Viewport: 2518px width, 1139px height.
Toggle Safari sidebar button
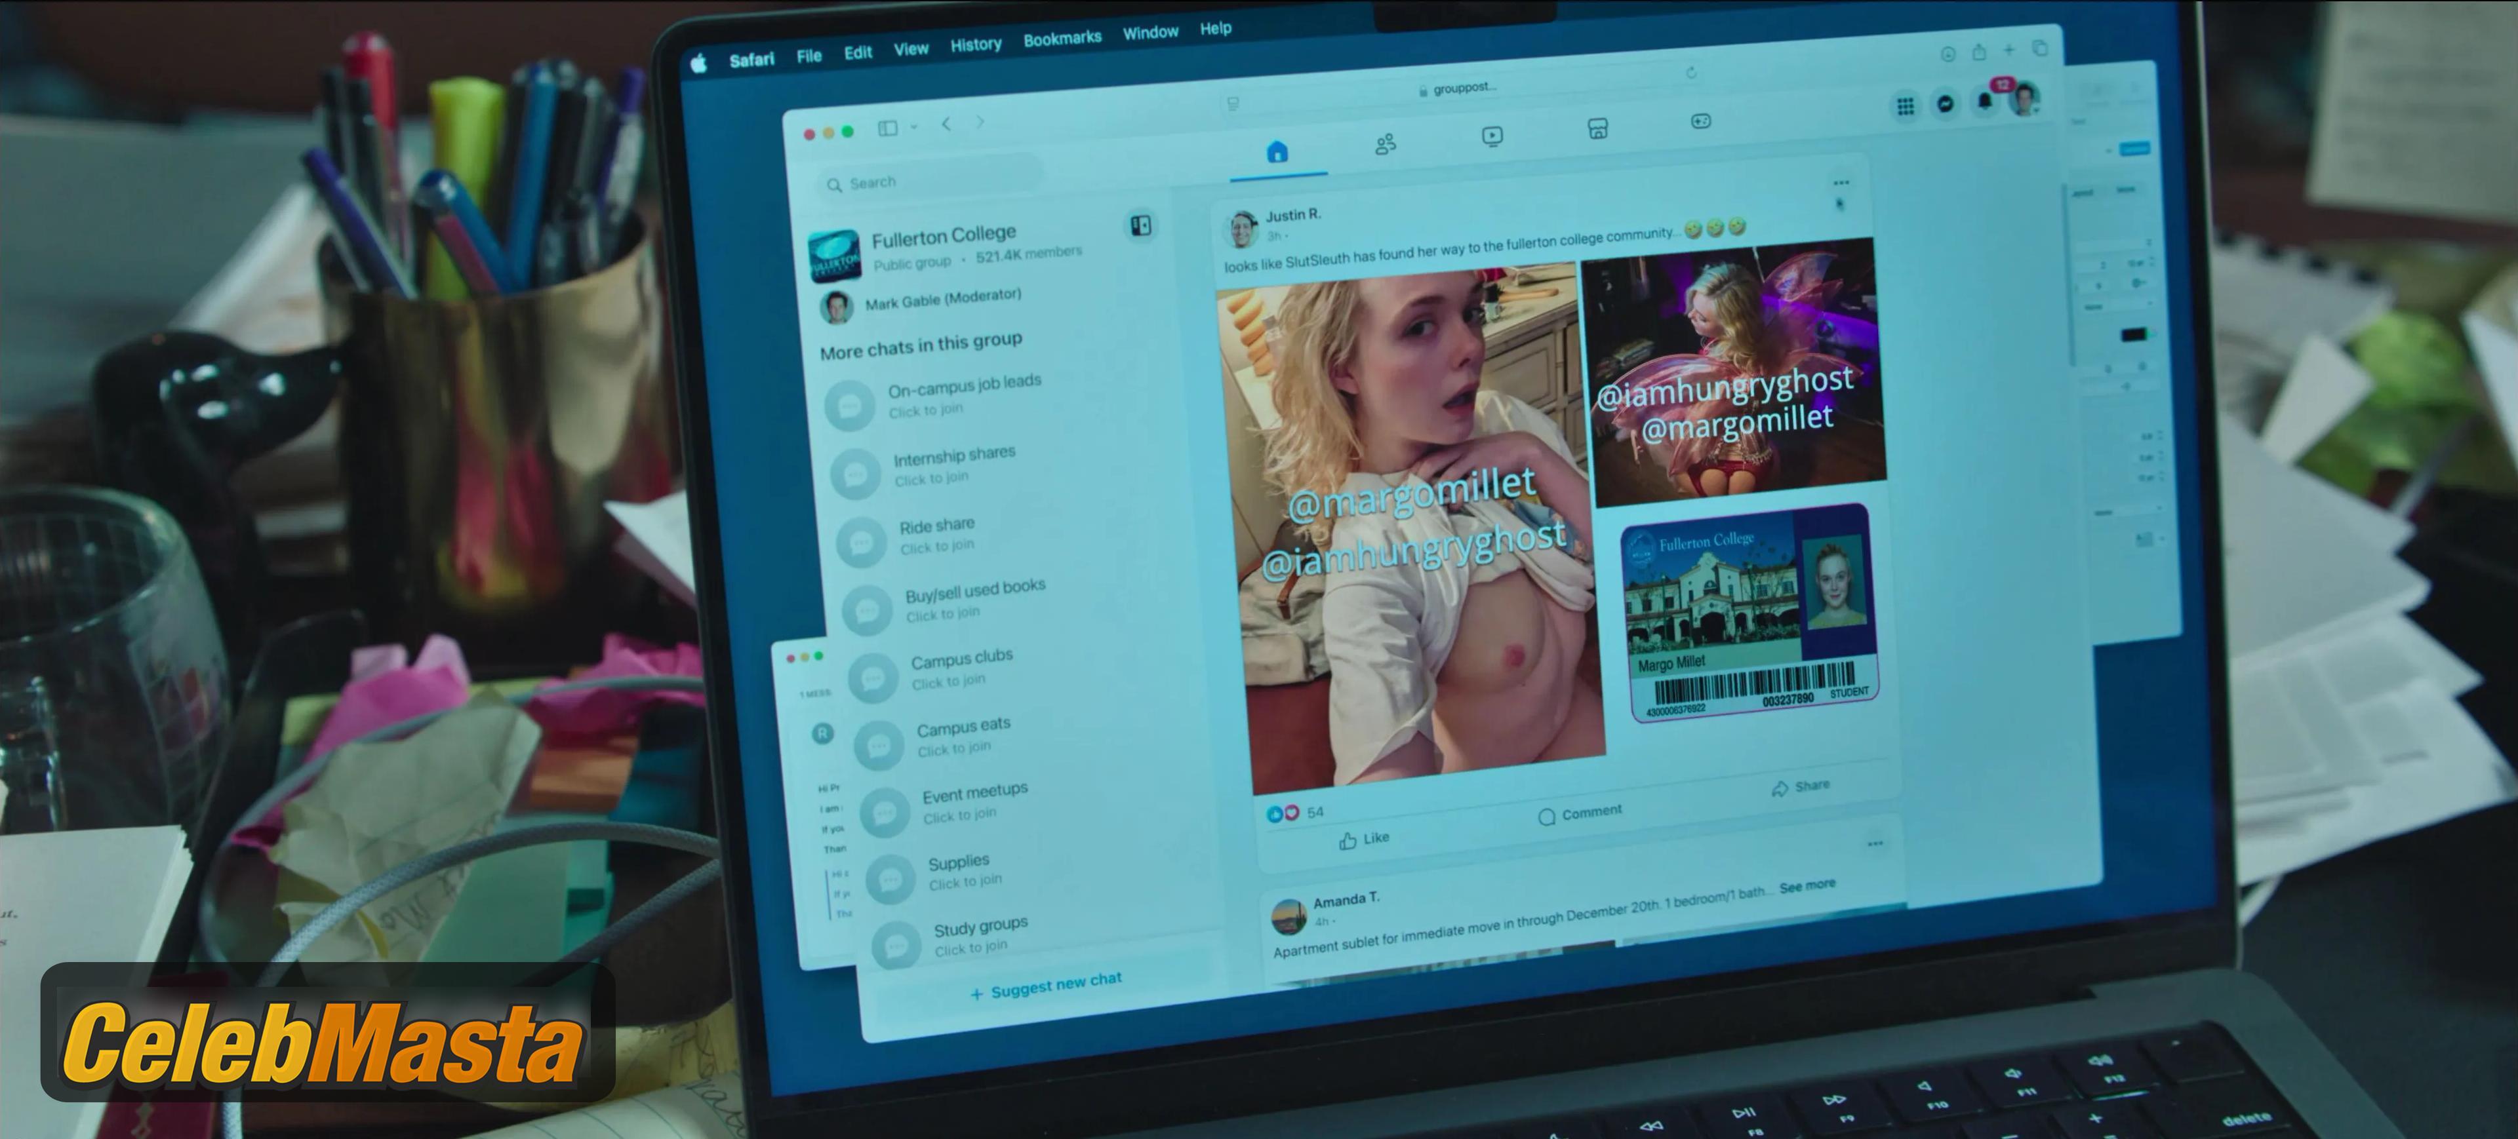(x=888, y=128)
